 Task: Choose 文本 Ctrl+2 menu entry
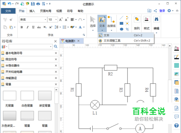pyautogui.click(x=126, y=35)
